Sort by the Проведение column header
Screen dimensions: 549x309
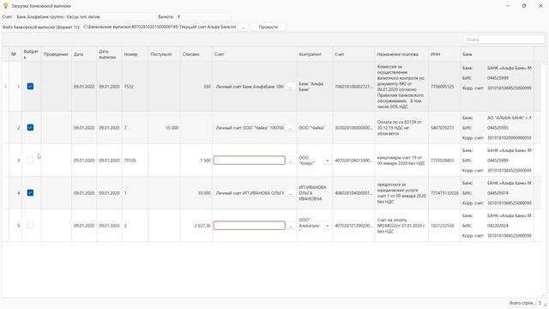coord(56,54)
